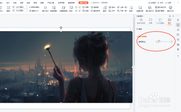181x112 pixels.
Task: Click the minus button on transparency slider
Action: coord(157,42)
